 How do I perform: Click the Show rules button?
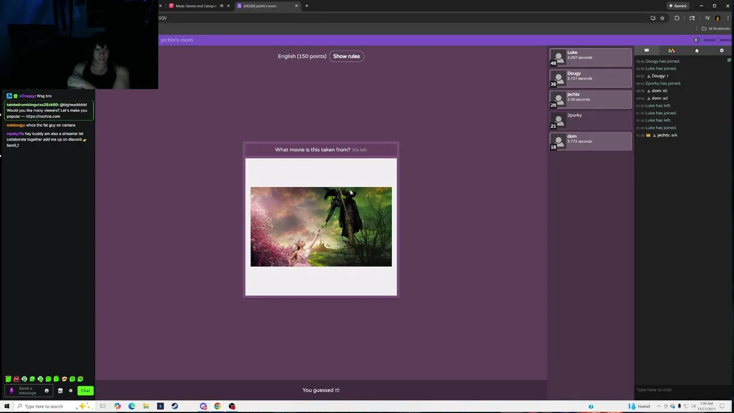tap(346, 56)
